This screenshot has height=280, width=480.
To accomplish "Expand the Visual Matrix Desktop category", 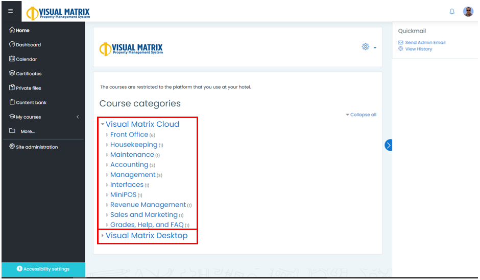I will [103, 236].
